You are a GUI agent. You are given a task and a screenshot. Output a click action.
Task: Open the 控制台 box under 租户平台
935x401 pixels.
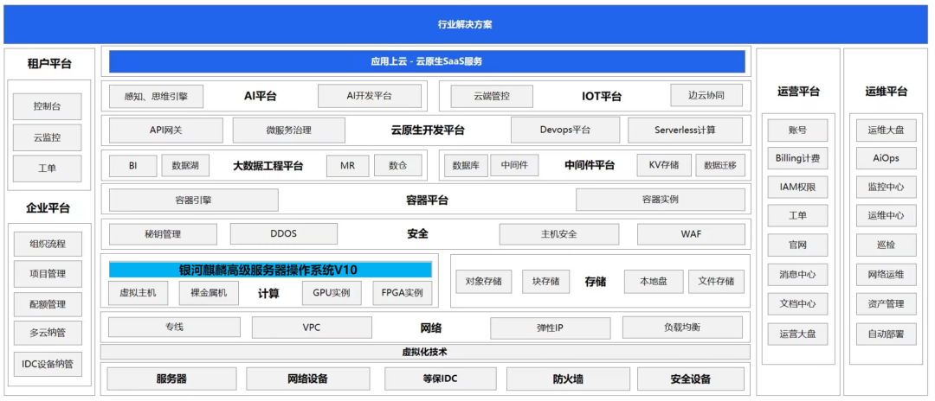tap(47, 107)
